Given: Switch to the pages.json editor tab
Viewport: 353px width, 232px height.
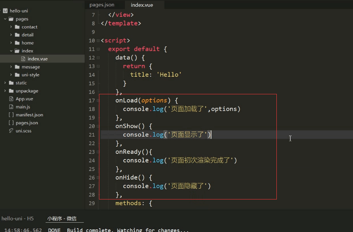Looking at the screenshot, I should [102, 5].
